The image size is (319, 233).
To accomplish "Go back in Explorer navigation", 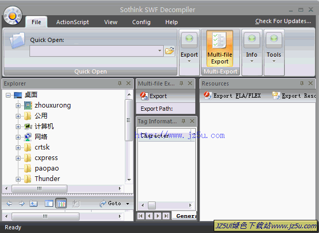I will coord(9,204).
